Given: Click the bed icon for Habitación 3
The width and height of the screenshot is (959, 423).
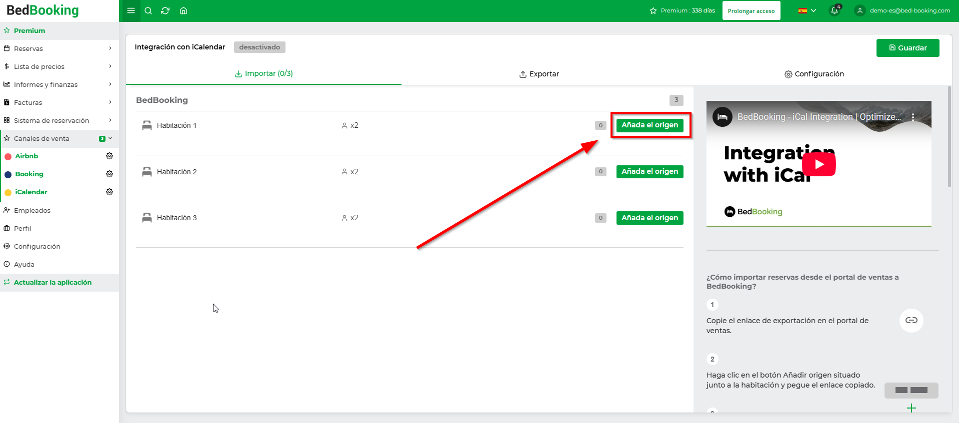Looking at the screenshot, I should pos(146,218).
